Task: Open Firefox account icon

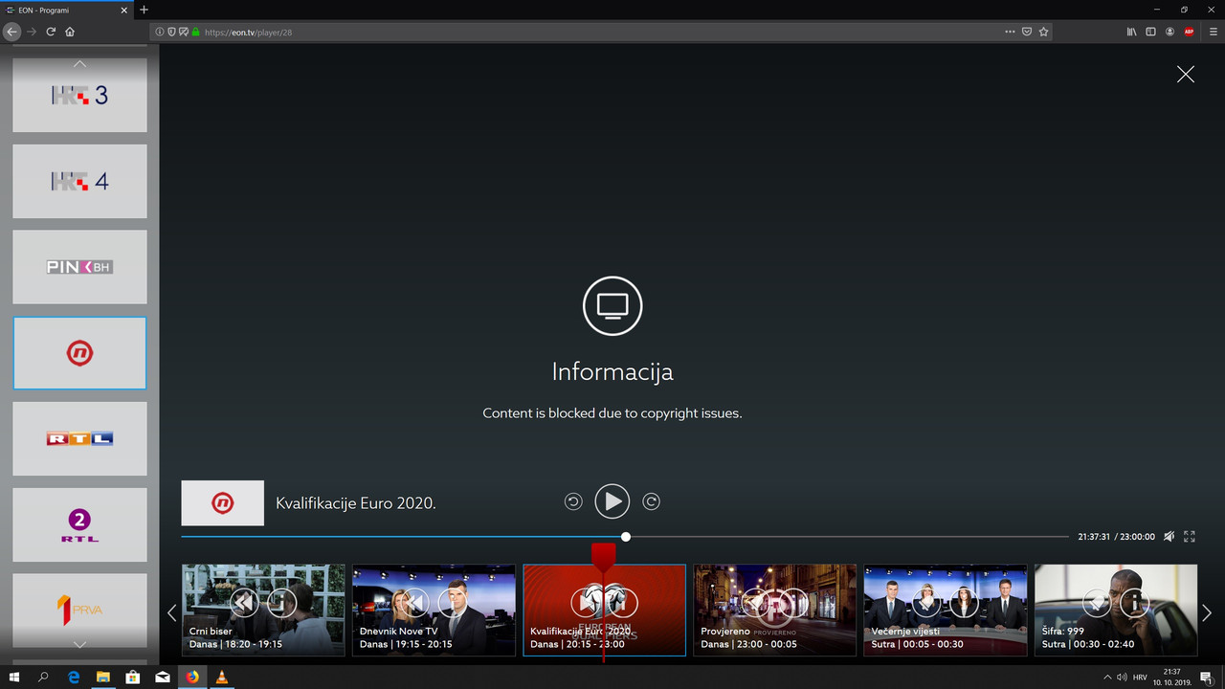Action: tap(1170, 32)
